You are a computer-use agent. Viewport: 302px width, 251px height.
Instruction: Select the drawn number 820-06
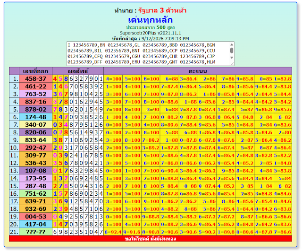point(36,132)
